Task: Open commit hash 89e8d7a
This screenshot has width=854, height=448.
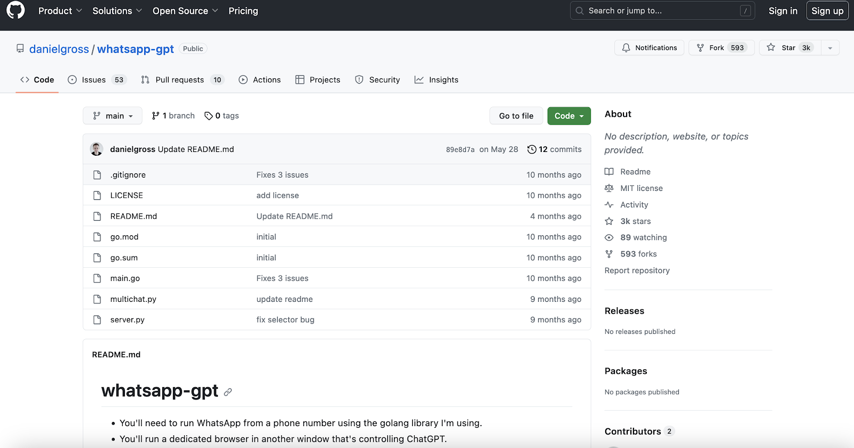Action: tap(460, 150)
